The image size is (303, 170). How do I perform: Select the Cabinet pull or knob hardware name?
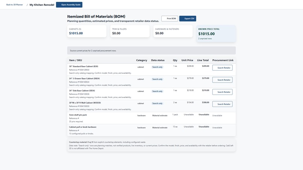(83, 127)
